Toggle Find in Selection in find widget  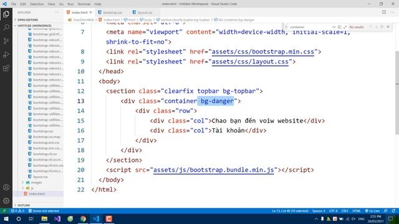(x=382, y=27)
